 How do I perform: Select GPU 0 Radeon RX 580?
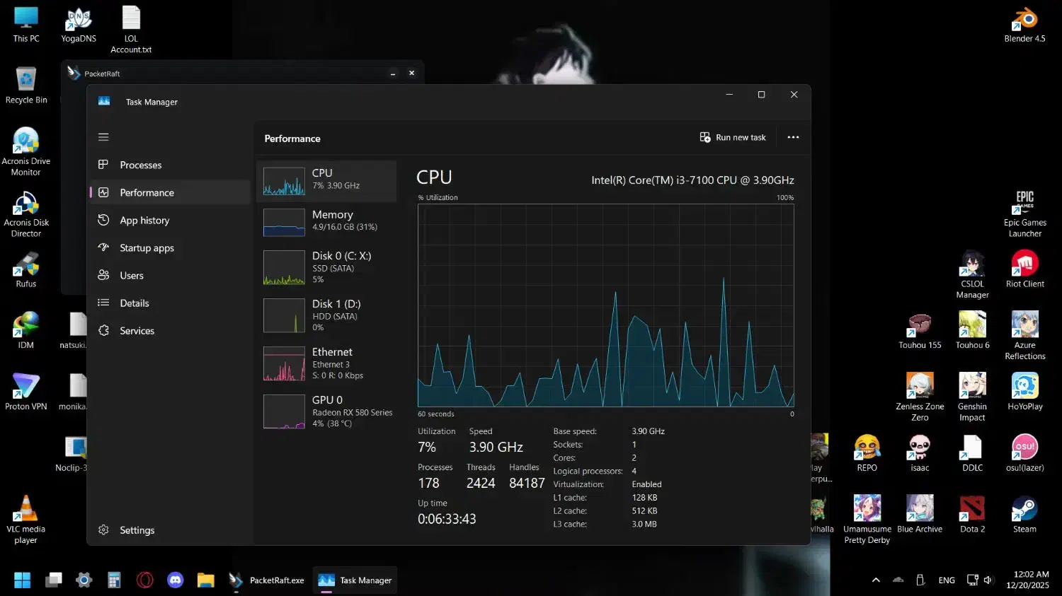(x=327, y=411)
